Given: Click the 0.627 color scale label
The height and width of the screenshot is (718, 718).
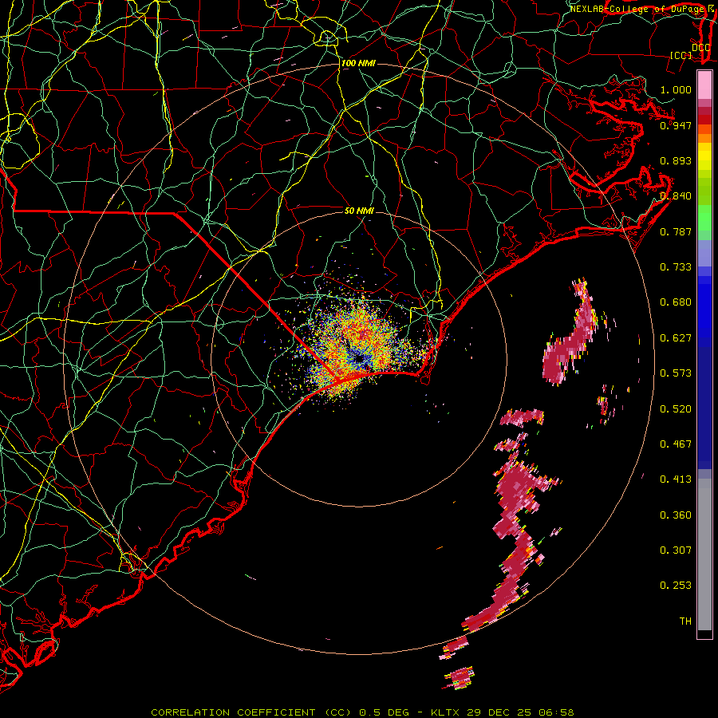Looking at the screenshot, I should coord(676,338).
